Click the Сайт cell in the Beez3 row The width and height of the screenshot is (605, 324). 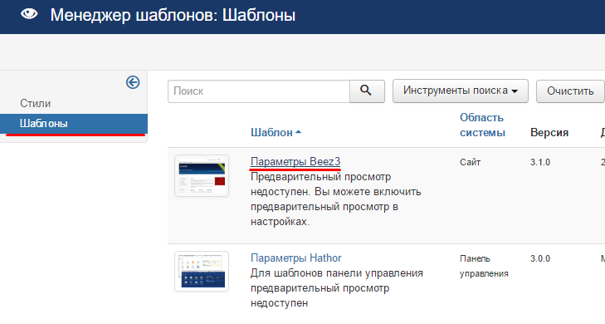click(470, 162)
